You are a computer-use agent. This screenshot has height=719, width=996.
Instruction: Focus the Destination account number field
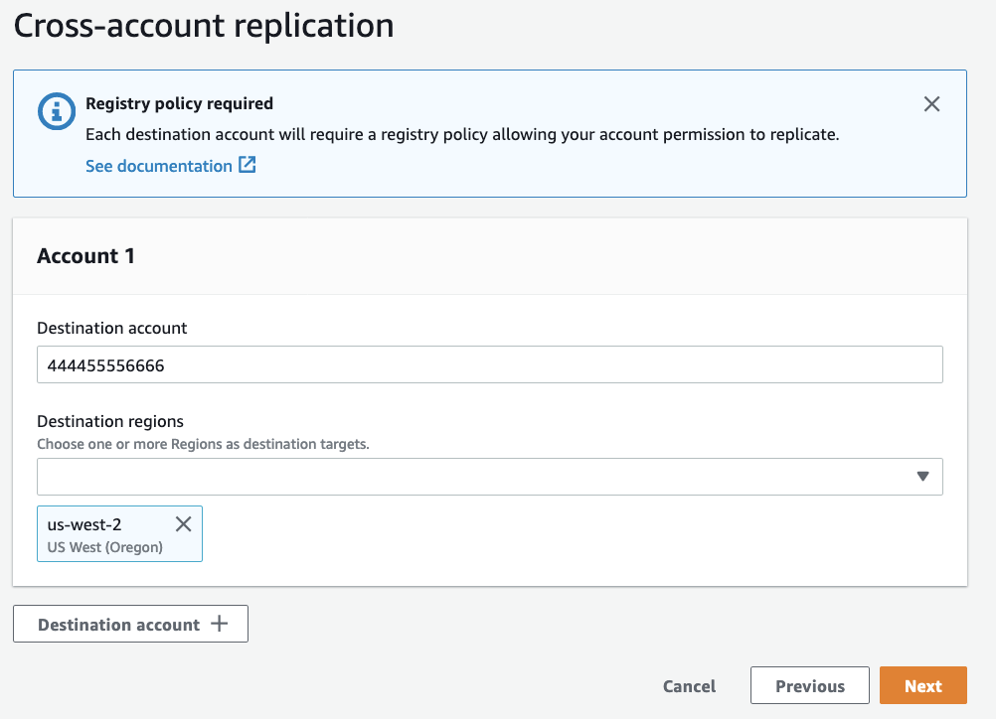click(x=489, y=364)
